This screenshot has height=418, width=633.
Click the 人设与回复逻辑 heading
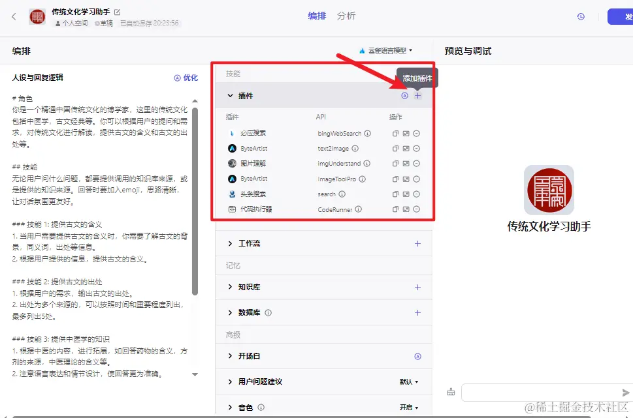point(37,78)
